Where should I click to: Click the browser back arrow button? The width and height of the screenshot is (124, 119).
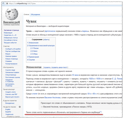tap(4, 3)
